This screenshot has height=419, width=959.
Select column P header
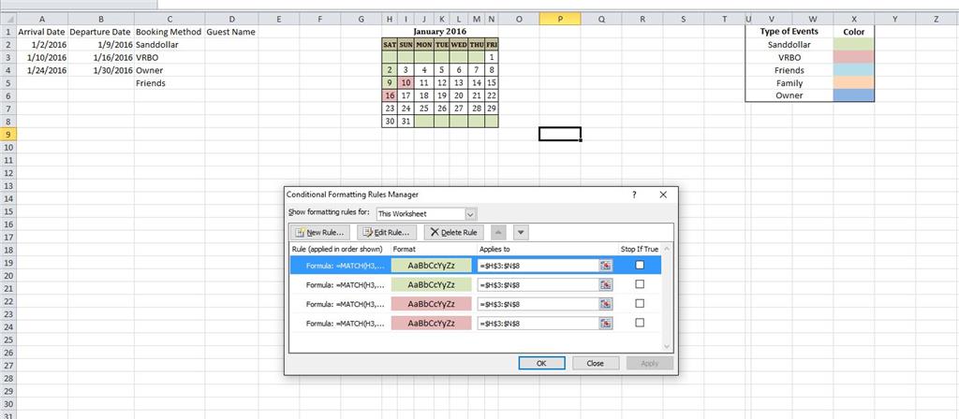click(560, 19)
